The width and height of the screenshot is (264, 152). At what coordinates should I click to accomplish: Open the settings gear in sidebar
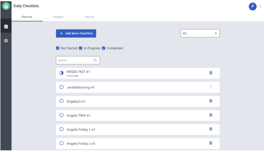pyautogui.click(x=6, y=41)
